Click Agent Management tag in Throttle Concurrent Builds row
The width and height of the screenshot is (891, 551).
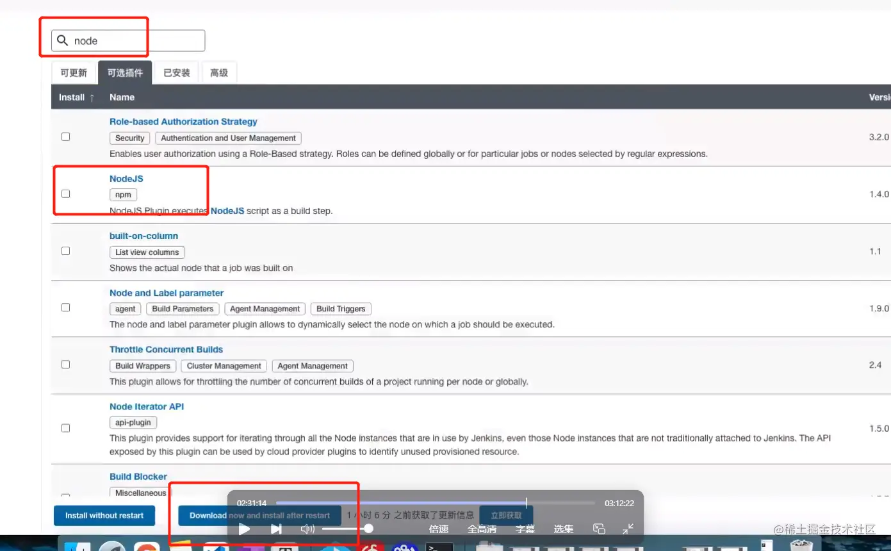(313, 366)
